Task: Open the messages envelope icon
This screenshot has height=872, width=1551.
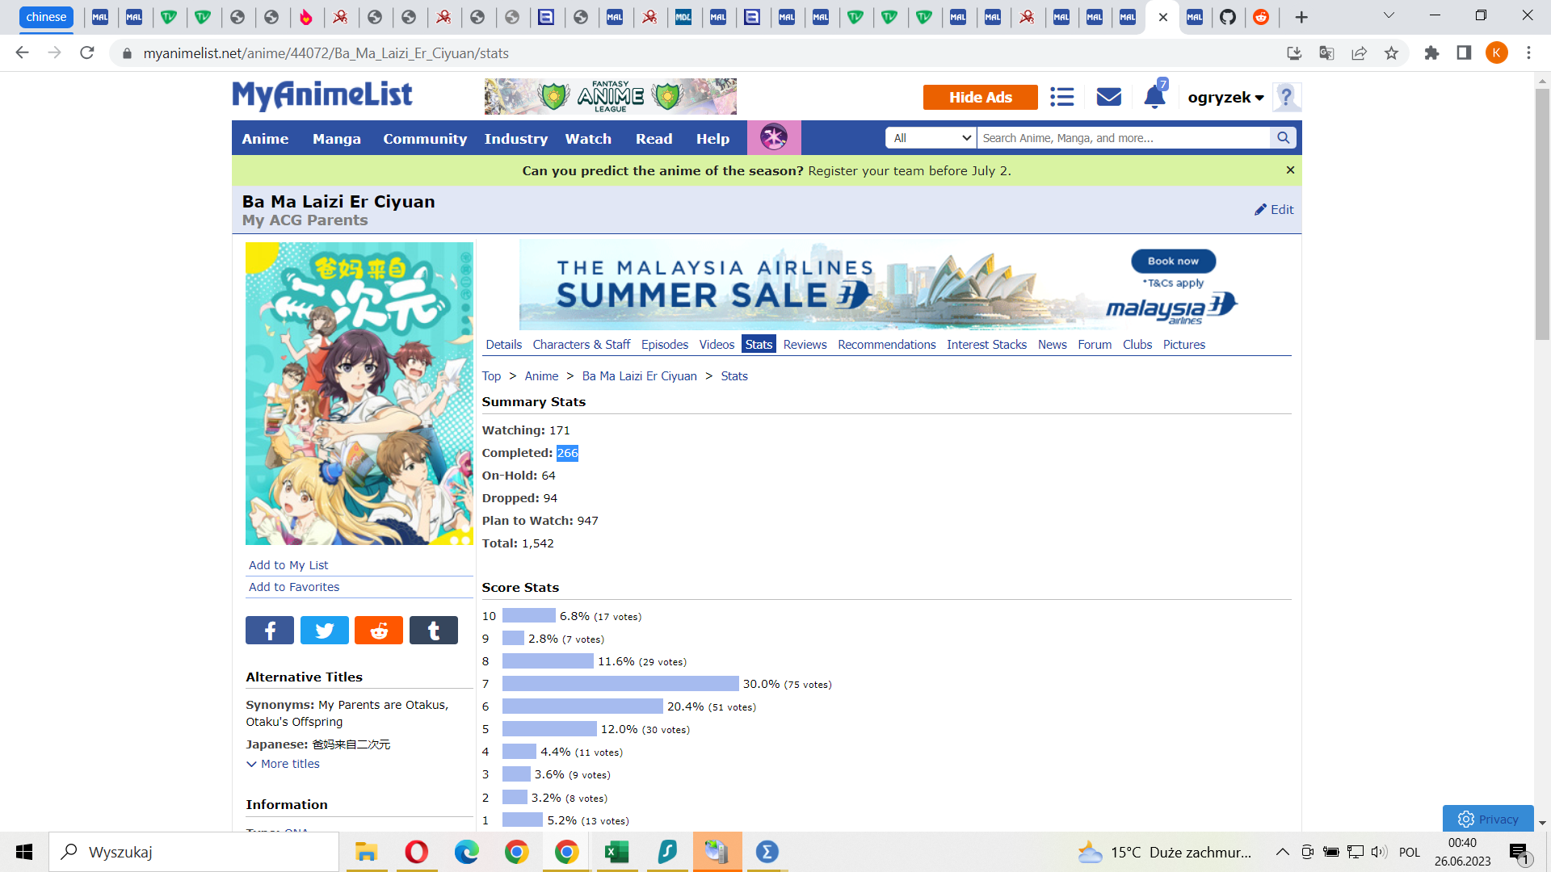Action: (x=1108, y=97)
